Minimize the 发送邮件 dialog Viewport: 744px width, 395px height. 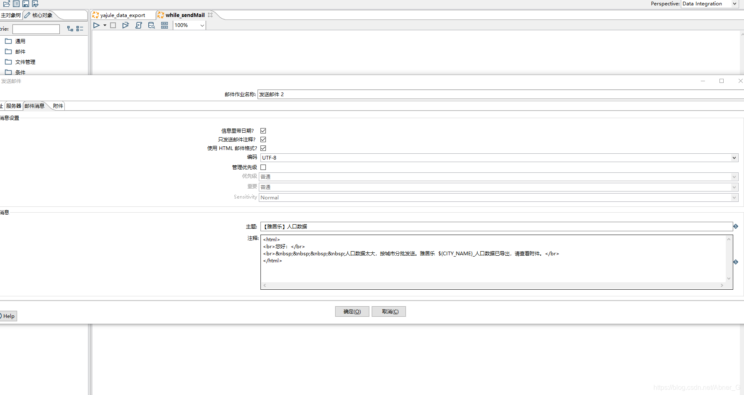[x=703, y=81]
